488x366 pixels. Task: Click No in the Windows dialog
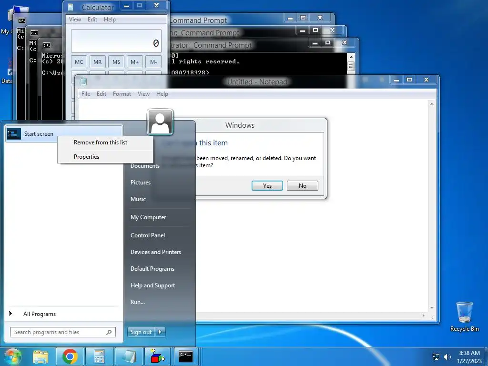pos(303,185)
